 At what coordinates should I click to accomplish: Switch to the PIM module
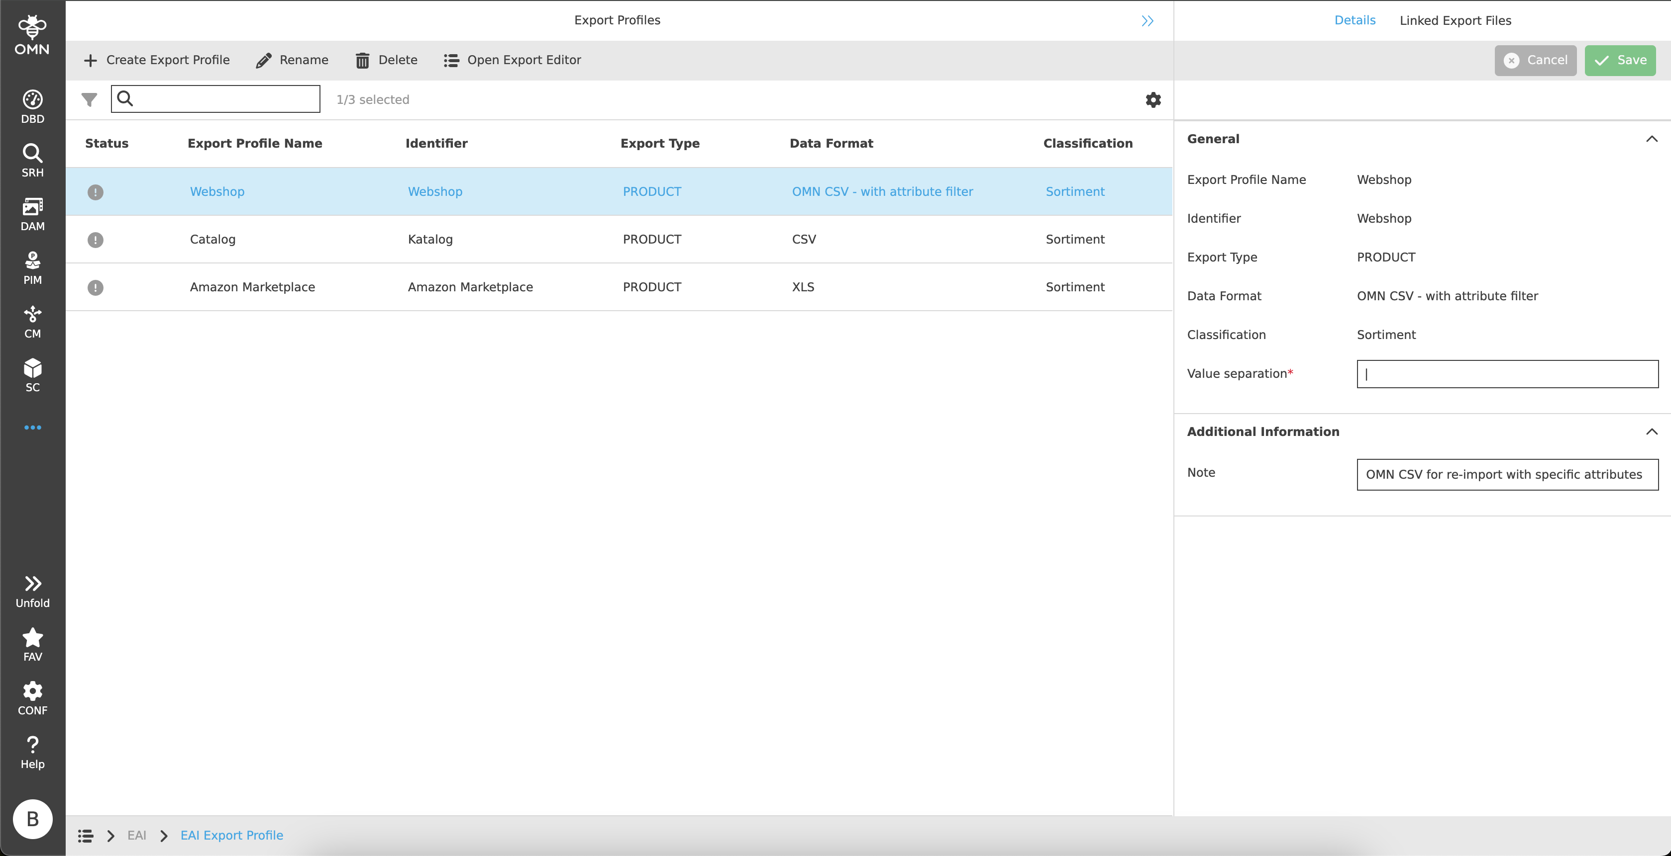[32, 267]
